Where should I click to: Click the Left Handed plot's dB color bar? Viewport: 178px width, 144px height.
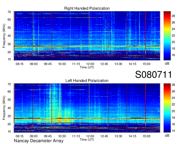(x=167, y=108)
